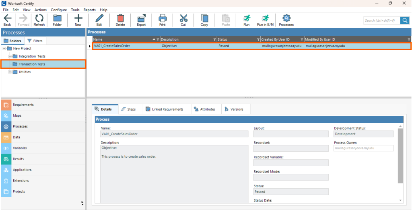Click the Processes gear toolbar icon

click(286, 20)
